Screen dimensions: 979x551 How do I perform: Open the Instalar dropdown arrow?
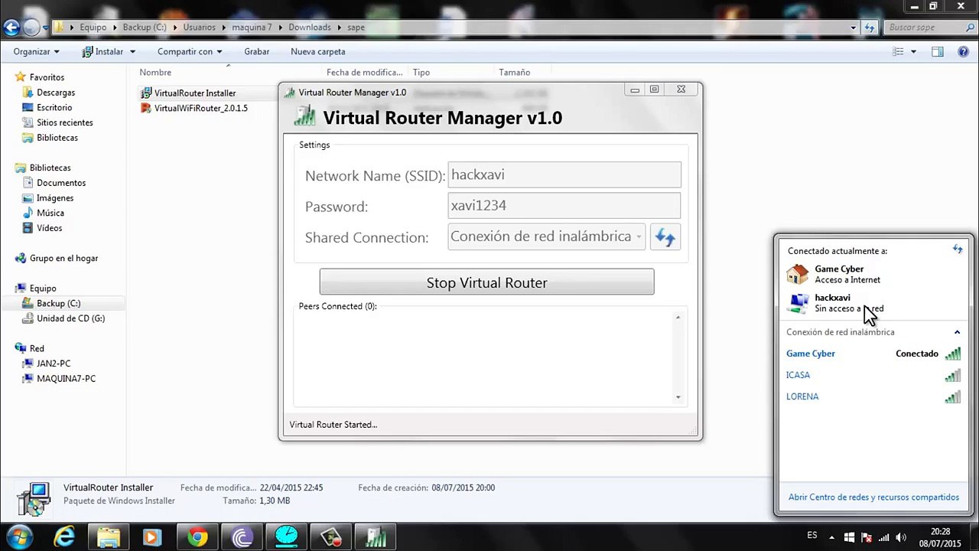click(x=132, y=51)
